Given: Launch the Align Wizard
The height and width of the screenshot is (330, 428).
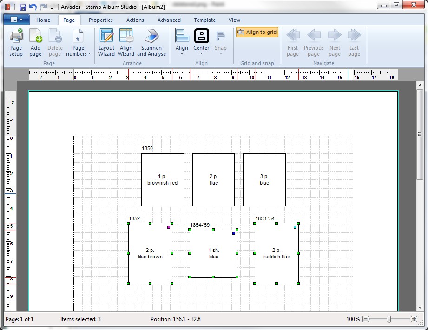Looking at the screenshot, I should pyautogui.click(x=126, y=43).
